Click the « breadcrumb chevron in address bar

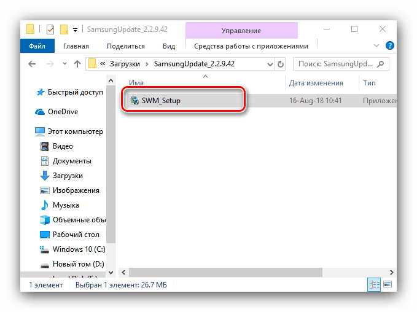pyautogui.click(x=103, y=64)
